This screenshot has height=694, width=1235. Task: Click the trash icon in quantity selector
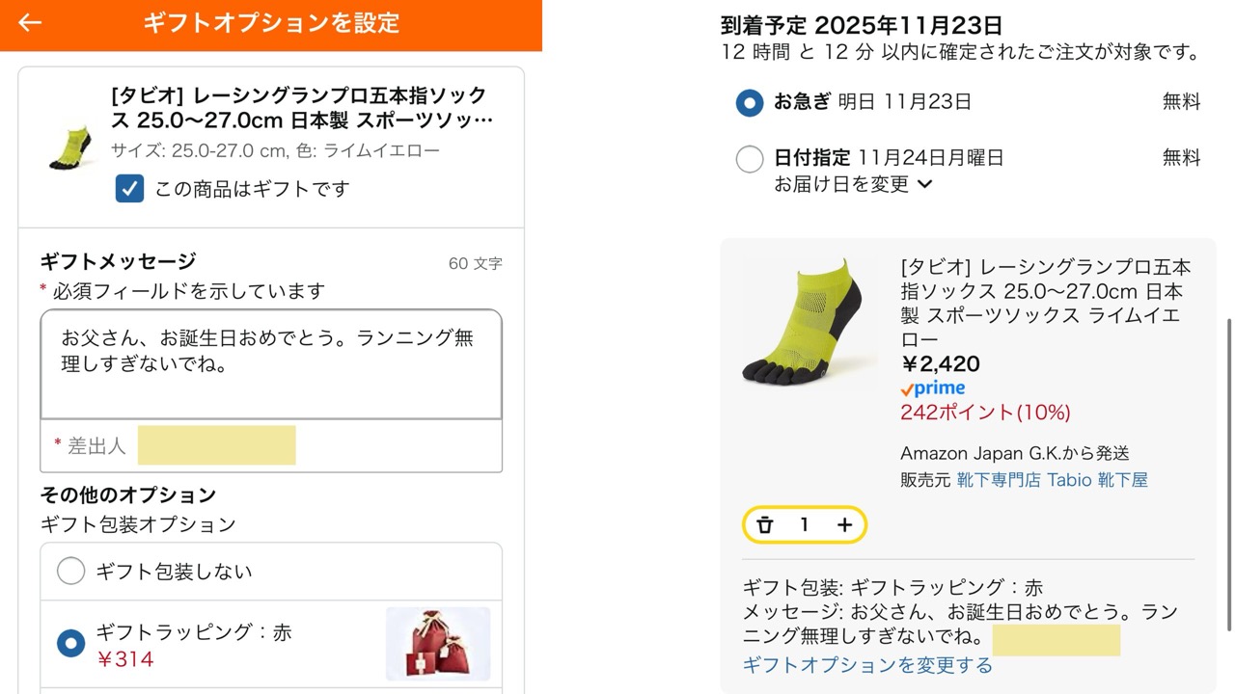pos(765,524)
